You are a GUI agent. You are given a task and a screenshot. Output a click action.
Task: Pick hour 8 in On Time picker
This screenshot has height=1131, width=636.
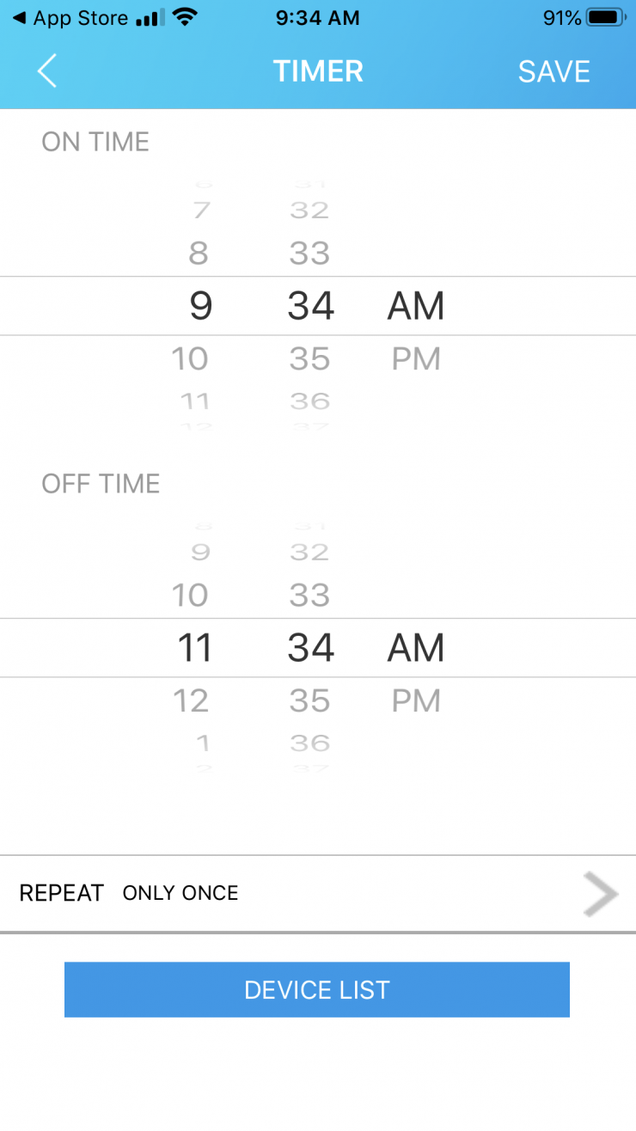point(199,254)
